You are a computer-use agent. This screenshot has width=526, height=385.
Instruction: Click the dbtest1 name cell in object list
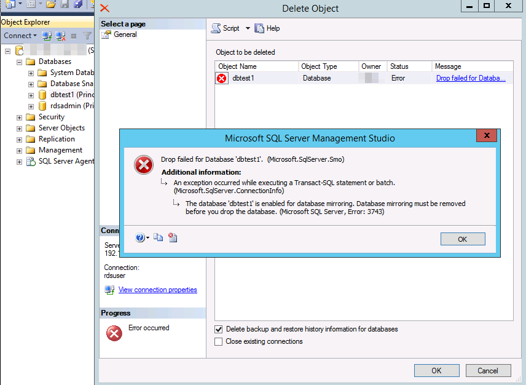click(x=243, y=78)
